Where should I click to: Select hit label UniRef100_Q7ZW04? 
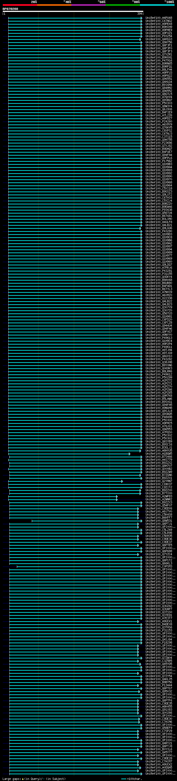click(x=158, y=658)
